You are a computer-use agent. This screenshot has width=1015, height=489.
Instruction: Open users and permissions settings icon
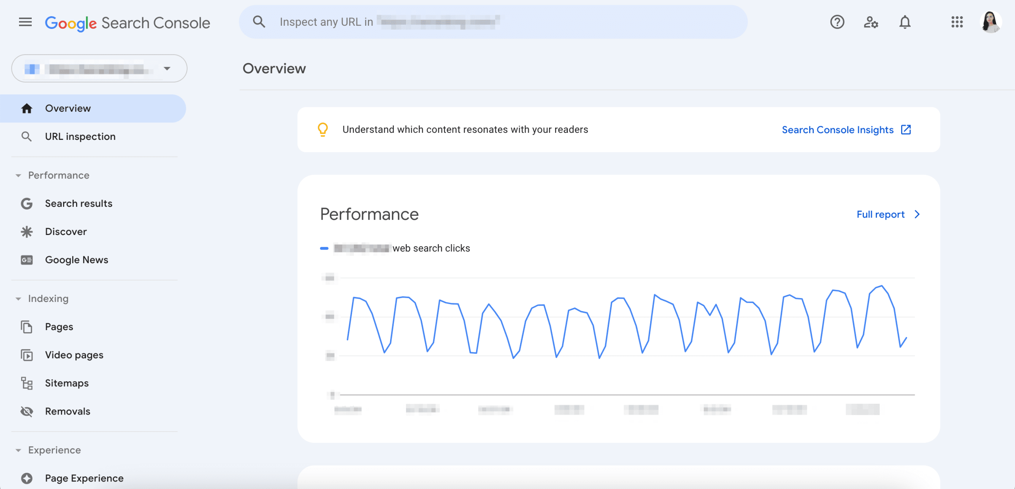click(x=871, y=22)
